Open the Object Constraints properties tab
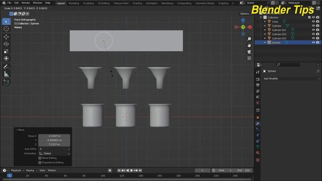Screen dimensions: 322x181 [258, 141]
